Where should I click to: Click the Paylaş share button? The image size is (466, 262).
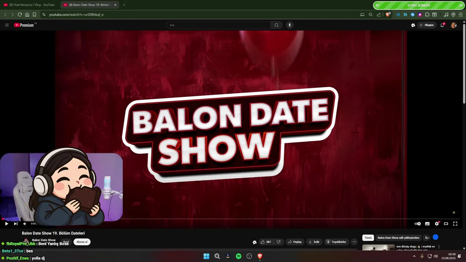295,242
